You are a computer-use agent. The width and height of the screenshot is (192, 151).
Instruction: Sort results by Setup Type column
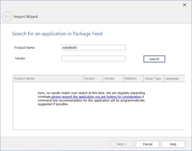coord(153,78)
